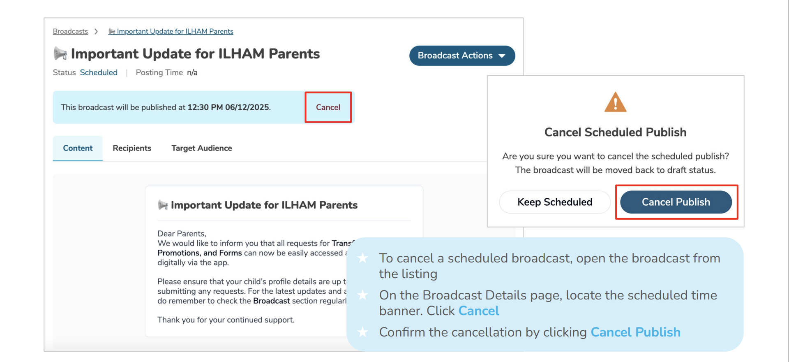Confirm with the Cancel Publish button
Screen dimensions: 789x362
click(676, 202)
